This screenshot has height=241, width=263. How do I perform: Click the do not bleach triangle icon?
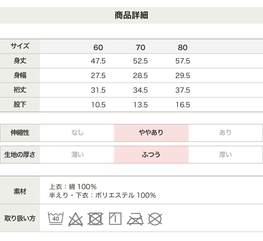tap(76, 219)
